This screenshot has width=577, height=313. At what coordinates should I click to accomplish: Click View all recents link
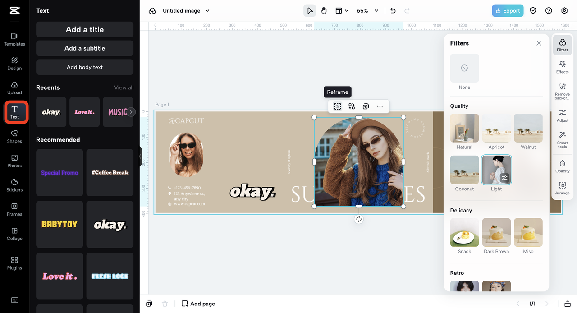click(x=124, y=87)
